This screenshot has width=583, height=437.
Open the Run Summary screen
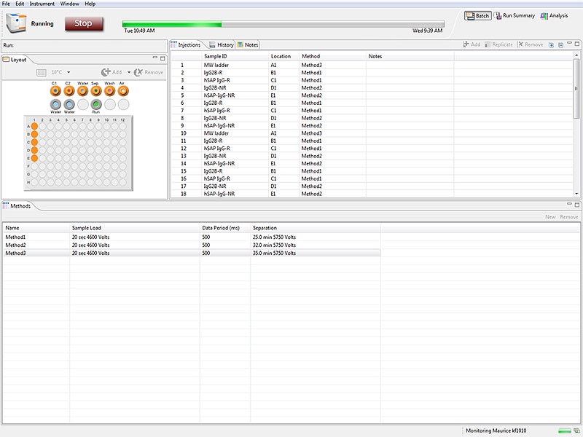click(514, 15)
